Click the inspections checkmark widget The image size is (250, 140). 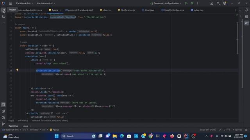click(x=237, y=15)
